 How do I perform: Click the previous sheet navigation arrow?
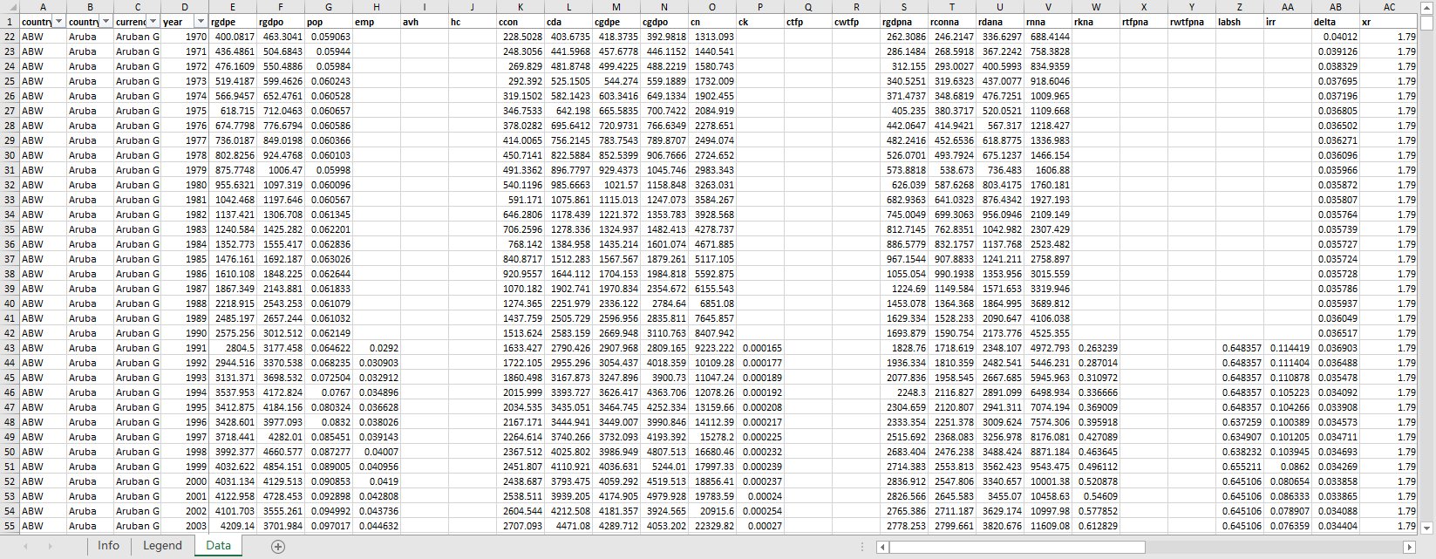pos(25,546)
